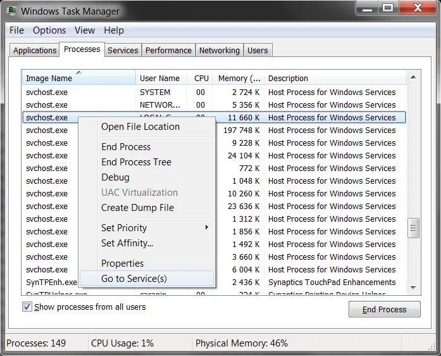The width and height of the screenshot is (441, 356).
Task: Sort by Image Name column header
Action: [78, 78]
